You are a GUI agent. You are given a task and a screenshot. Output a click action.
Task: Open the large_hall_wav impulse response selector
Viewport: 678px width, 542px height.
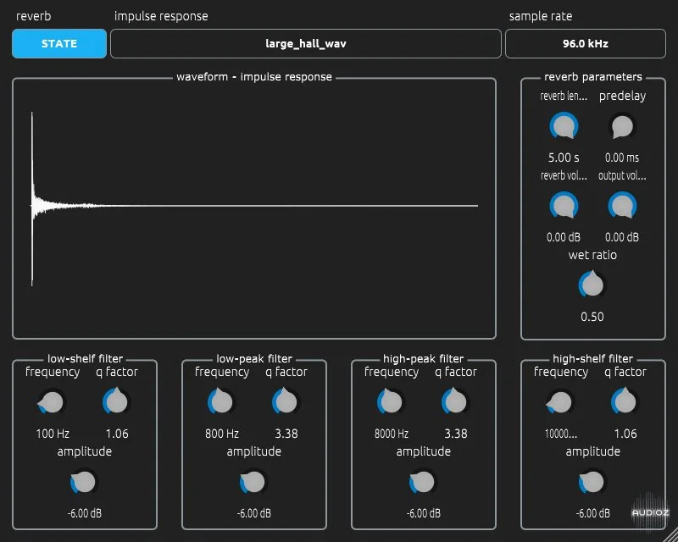pyautogui.click(x=306, y=44)
